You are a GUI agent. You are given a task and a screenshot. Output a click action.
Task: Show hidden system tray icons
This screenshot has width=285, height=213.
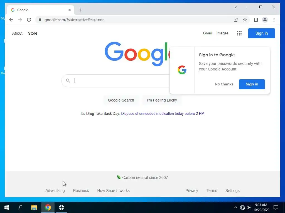click(x=235, y=207)
